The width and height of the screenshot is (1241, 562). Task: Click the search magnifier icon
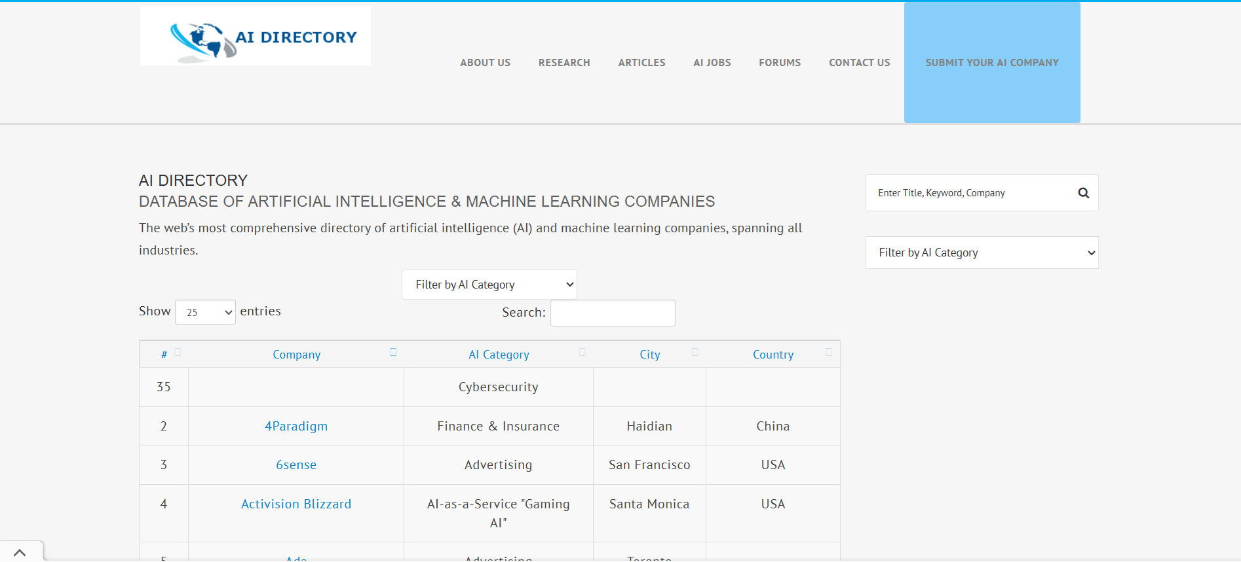pyautogui.click(x=1083, y=193)
